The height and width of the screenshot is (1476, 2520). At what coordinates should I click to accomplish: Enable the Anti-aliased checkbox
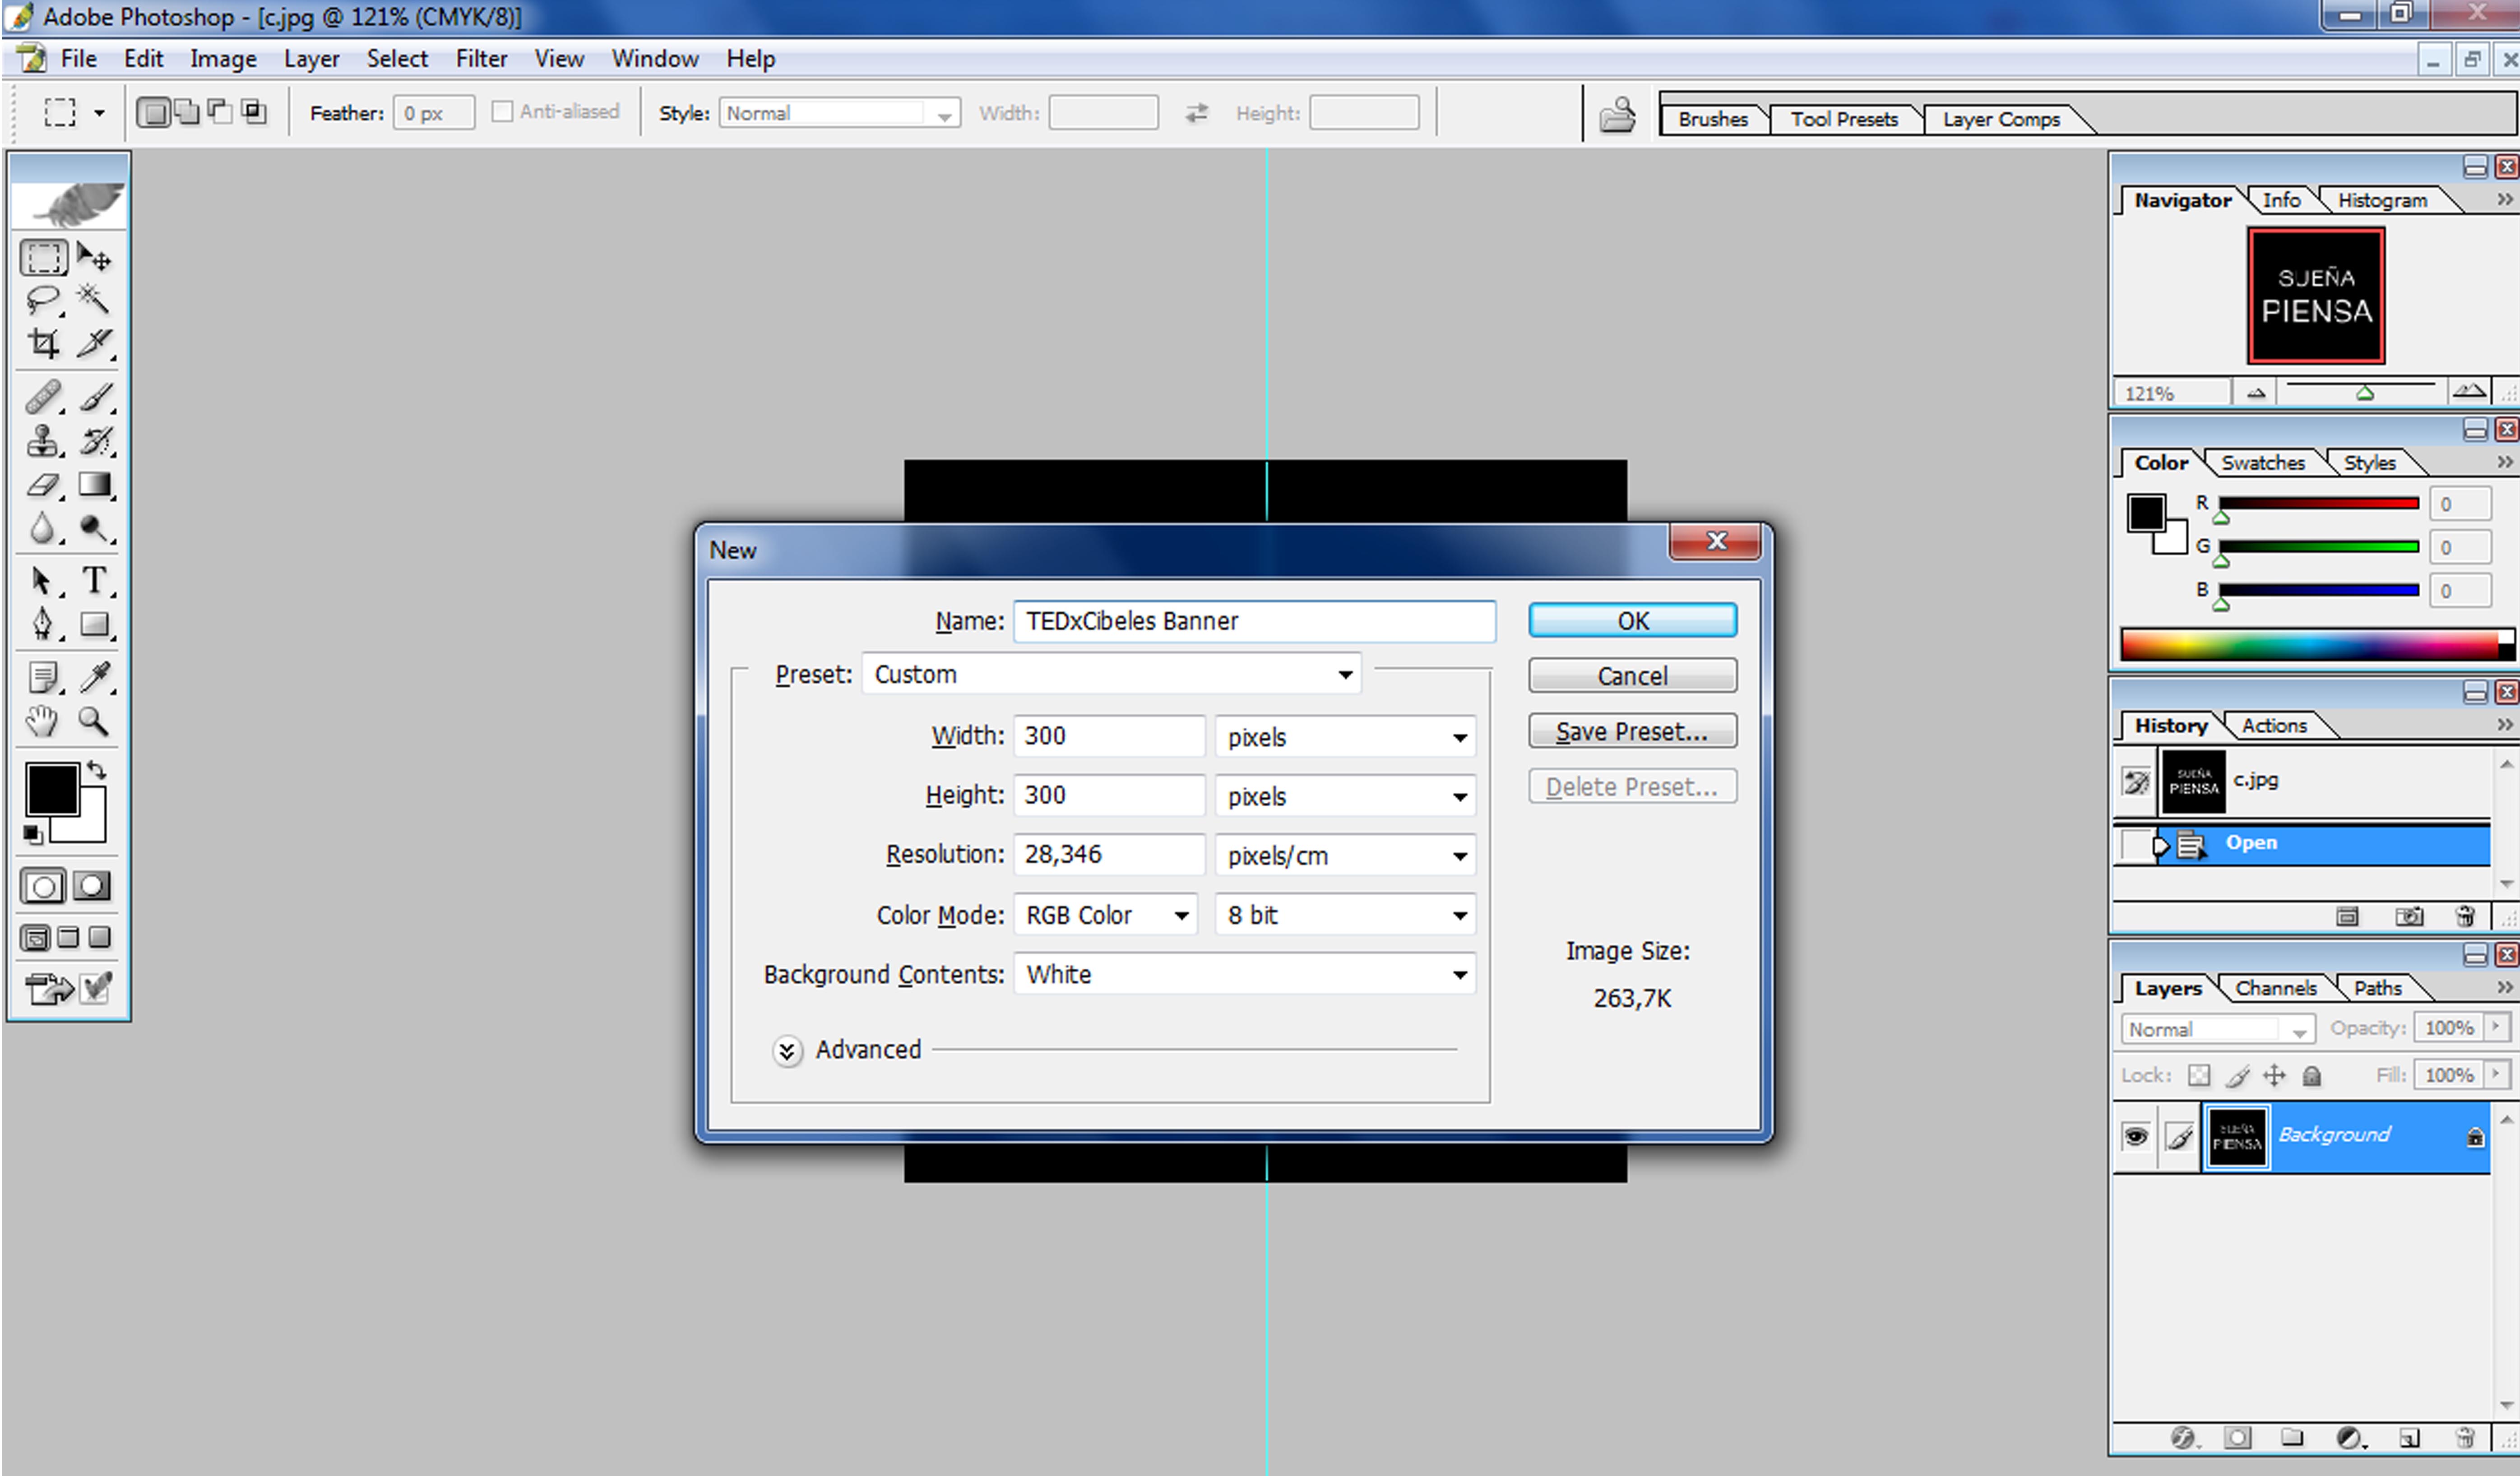tap(502, 112)
